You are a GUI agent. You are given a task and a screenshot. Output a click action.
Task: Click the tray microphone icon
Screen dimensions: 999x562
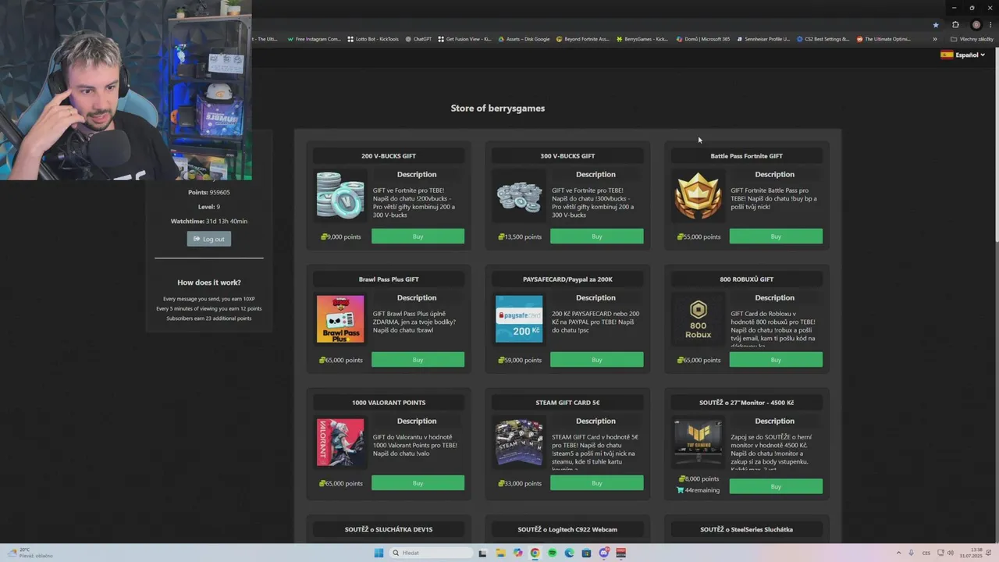coord(911,553)
